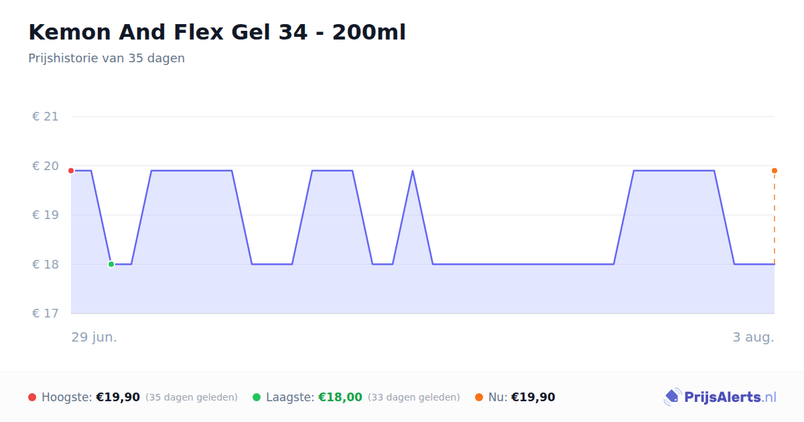The width and height of the screenshot is (804, 422).
Task: Click the '35 dagen geleden' note
Action: pyautogui.click(x=192, y=397)
